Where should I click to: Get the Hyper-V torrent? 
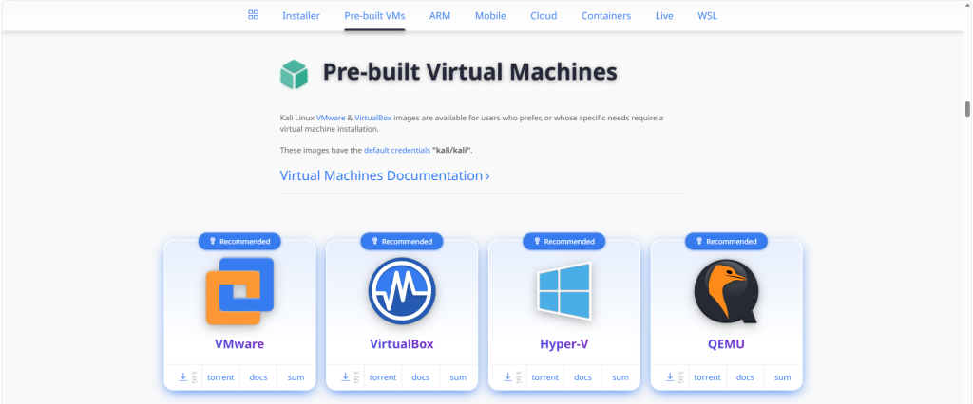[x=545, y=377]
